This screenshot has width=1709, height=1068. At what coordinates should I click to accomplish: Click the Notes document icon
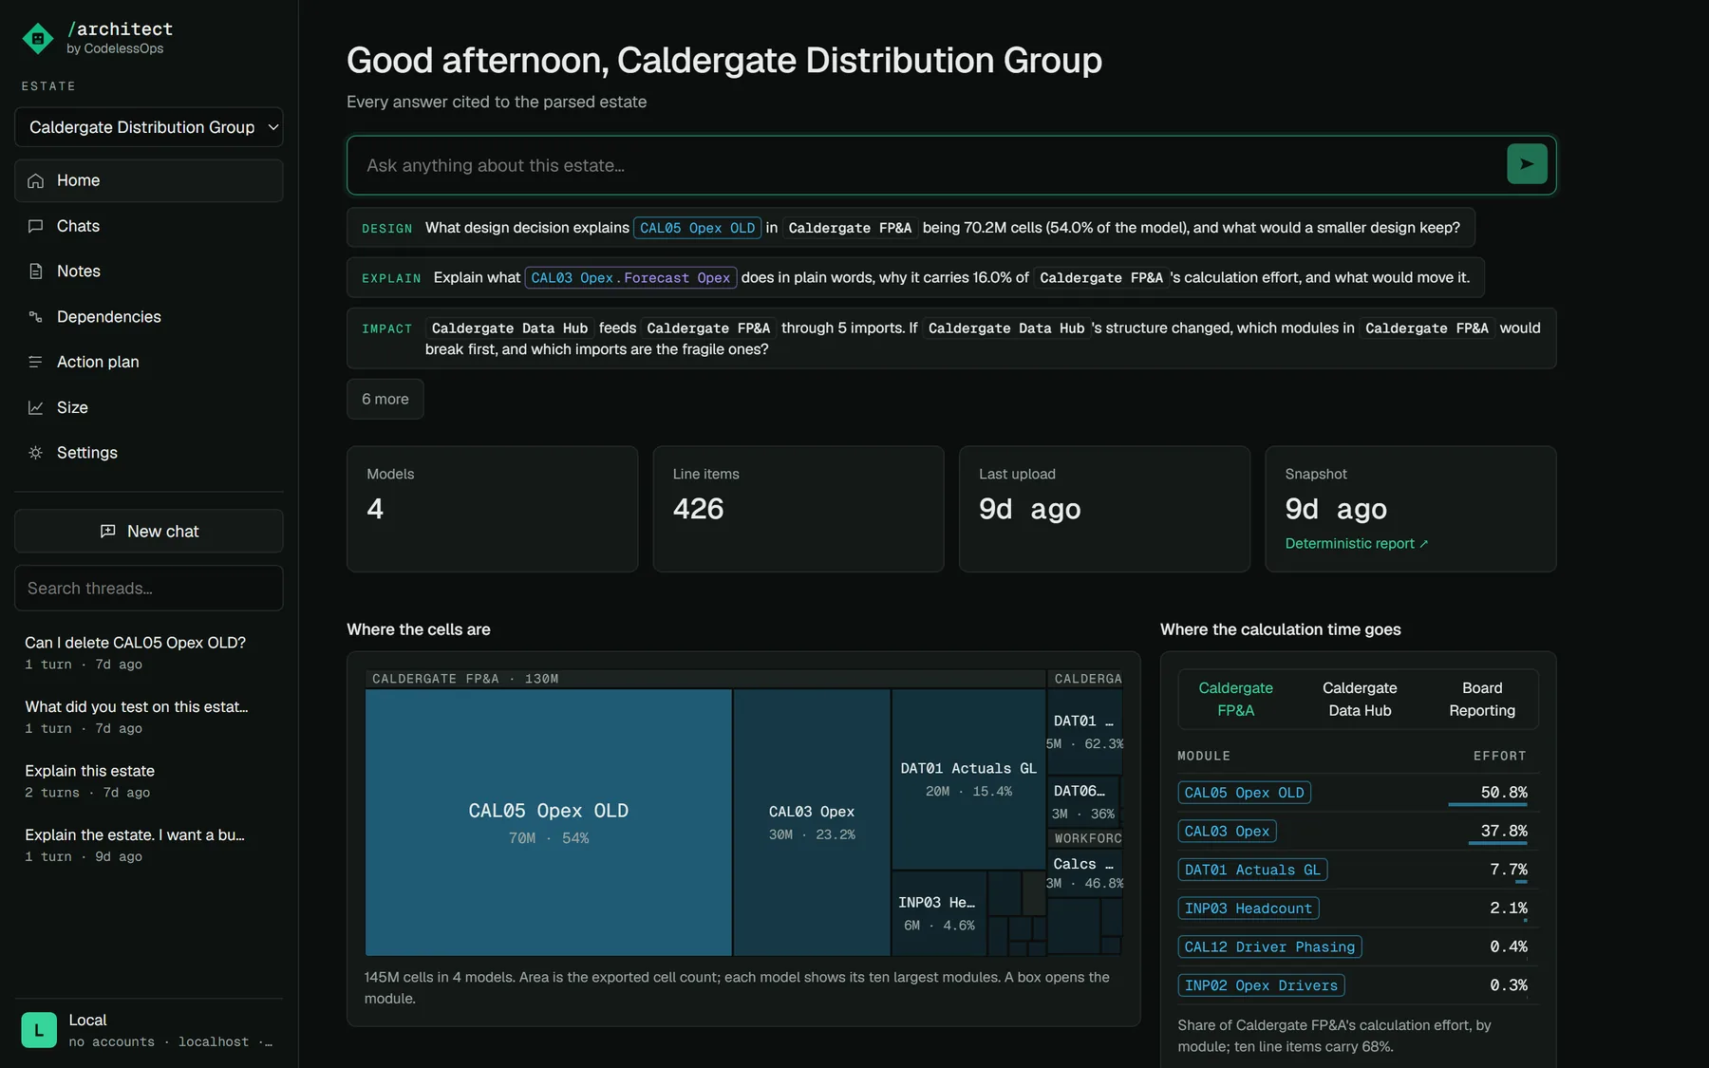[36, 272]
